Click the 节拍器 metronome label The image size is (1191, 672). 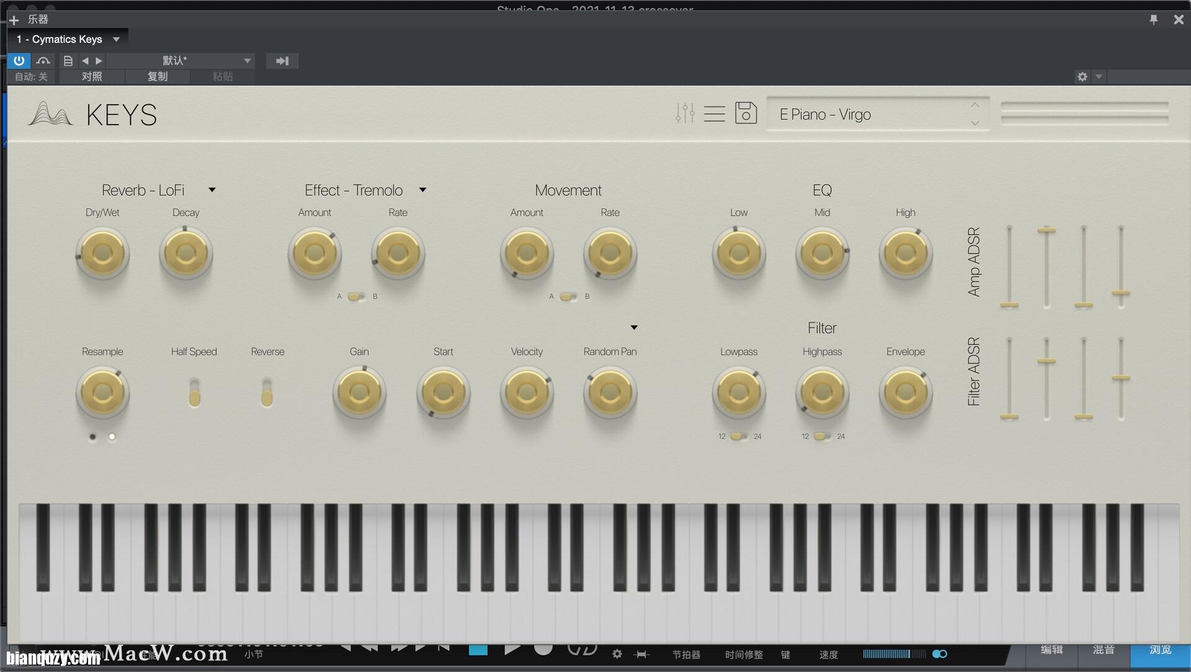coord(686,655)
